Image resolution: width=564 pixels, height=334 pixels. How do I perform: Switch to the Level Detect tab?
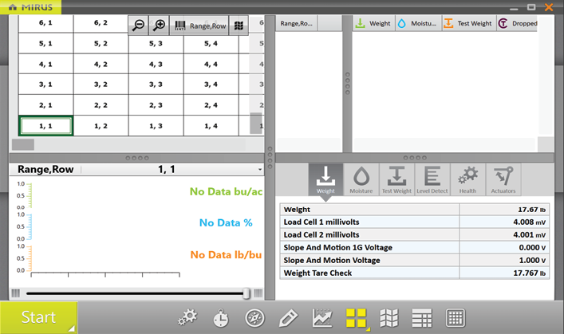tap(432, 179)
